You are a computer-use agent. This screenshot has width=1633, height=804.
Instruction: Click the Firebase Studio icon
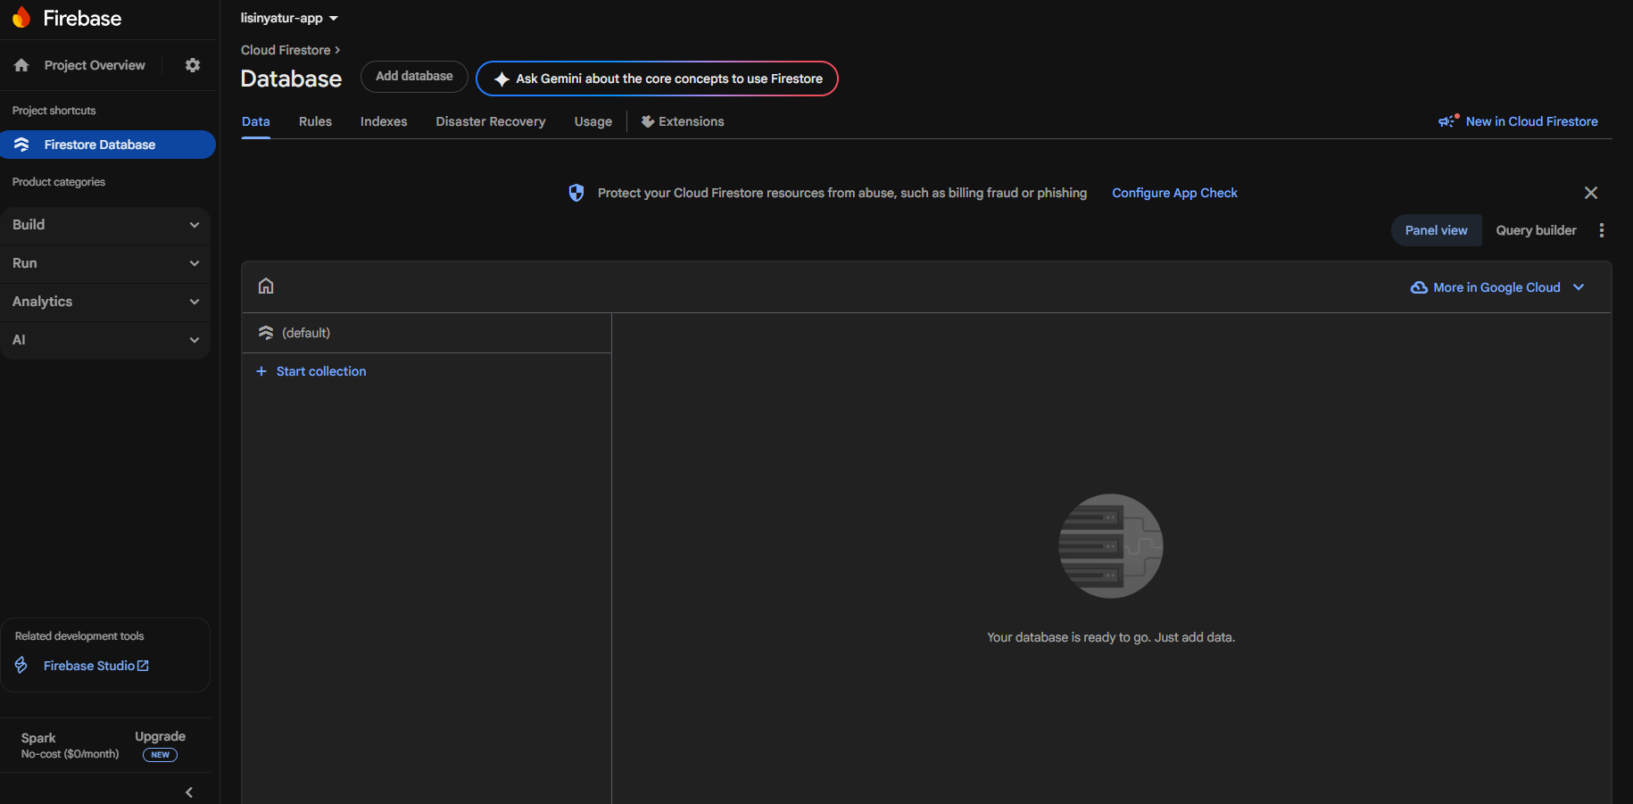point(21,666)
